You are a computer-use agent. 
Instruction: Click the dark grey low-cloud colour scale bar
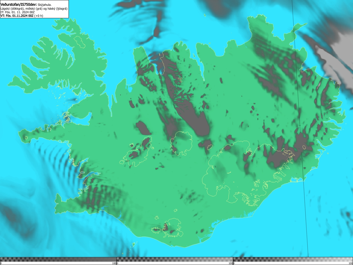tap(58, 259)
